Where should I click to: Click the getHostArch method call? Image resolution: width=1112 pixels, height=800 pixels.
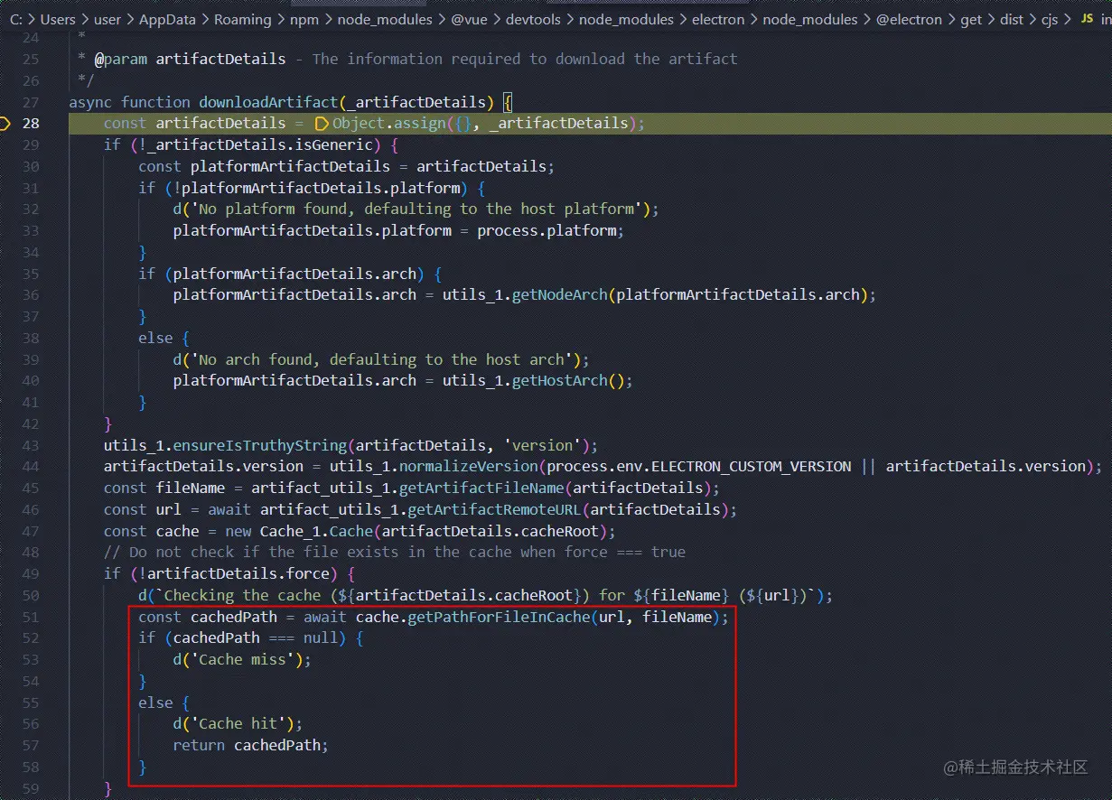tap(559, 380)
